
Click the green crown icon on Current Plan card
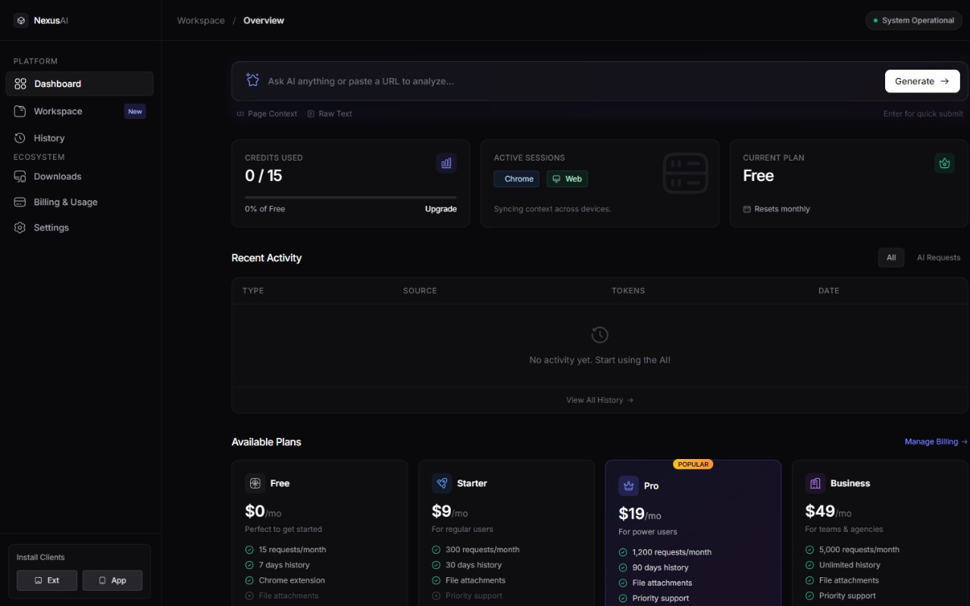[x=944, y=163]
